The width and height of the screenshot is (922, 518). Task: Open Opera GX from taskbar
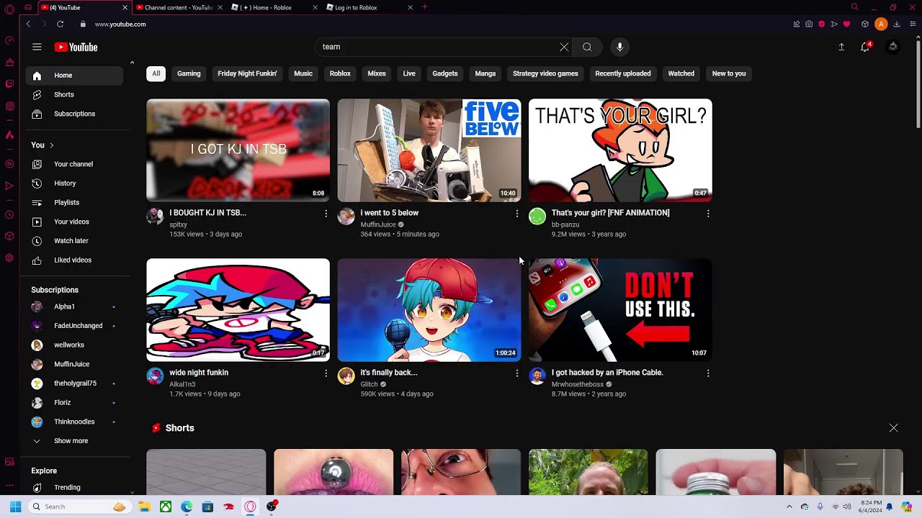tap(250, 506)
